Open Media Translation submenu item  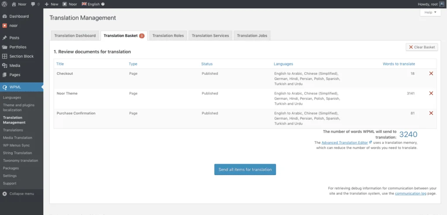tap(17, 138)
